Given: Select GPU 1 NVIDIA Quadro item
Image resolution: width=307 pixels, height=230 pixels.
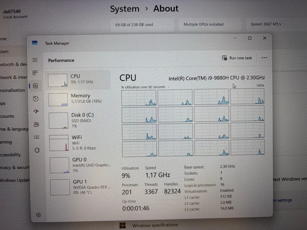Looking at the screenshot, I should pyautogui.click(x=81, y=187).
